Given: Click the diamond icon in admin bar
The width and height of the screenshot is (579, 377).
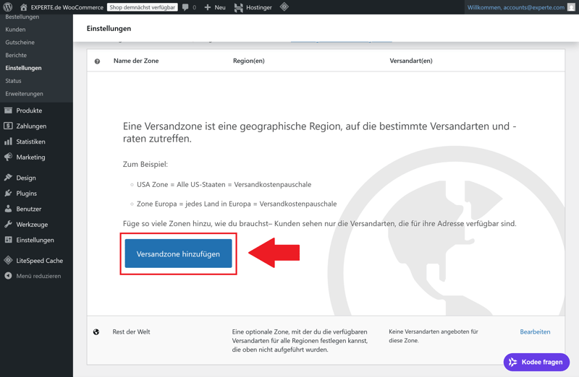Looking at the screenshot, I should click(284, 7).
